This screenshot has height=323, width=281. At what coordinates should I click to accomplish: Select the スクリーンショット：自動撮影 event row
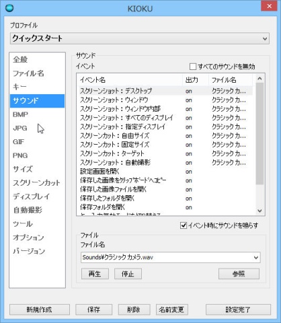pos(166,163)
